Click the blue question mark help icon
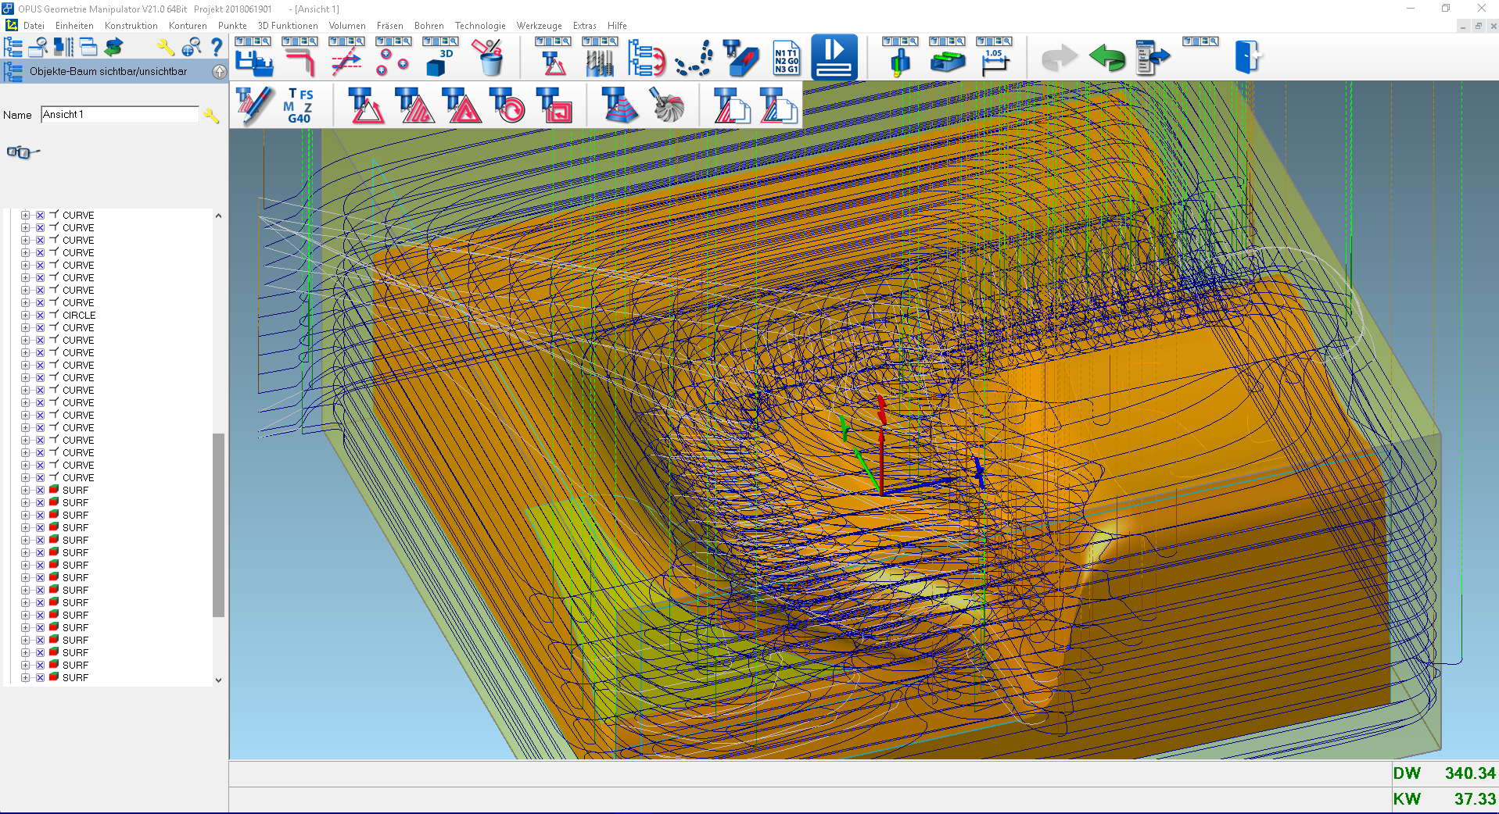 pos(217,48)
